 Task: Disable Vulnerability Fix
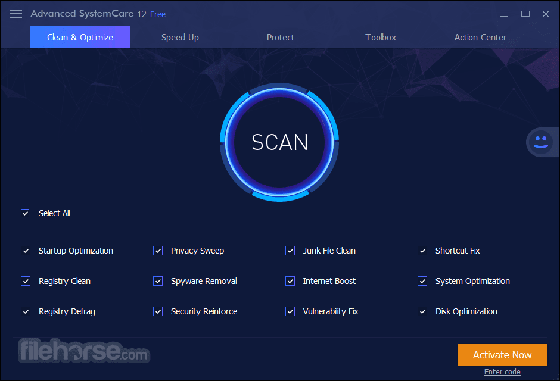tap(290, 311)
